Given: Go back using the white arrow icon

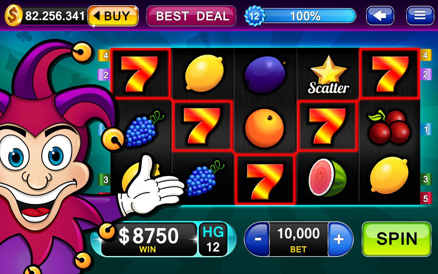Looking at the screenshot, I should (x=380, y=16).
